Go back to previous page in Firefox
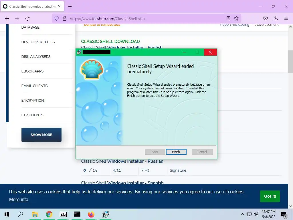 [7, 19]
